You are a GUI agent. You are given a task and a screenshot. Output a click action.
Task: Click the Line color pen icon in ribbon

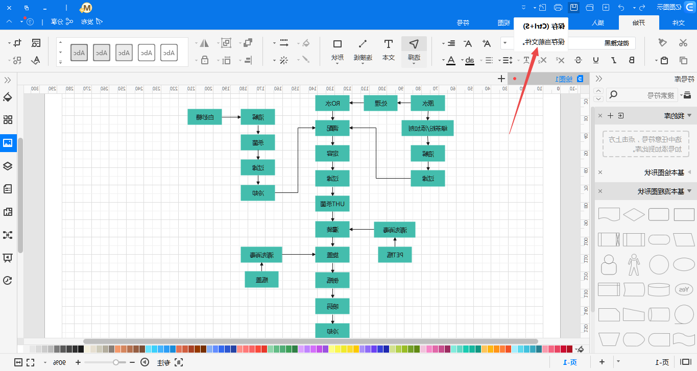306,60
